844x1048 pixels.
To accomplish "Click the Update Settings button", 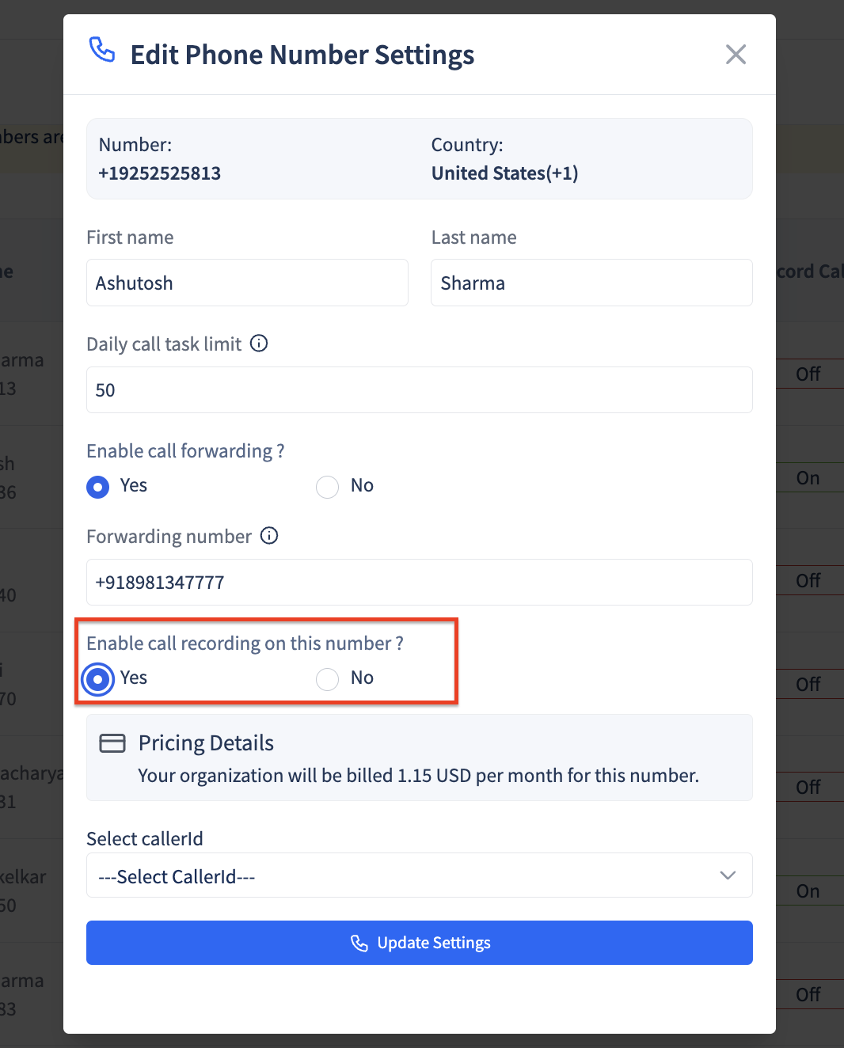I will pyautogui.click(x=420, y=943).
